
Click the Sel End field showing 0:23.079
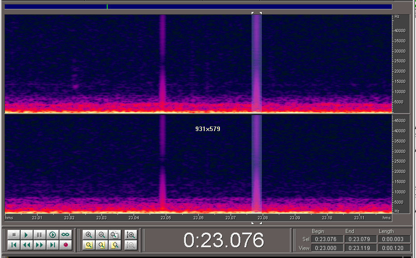point(361,239)
